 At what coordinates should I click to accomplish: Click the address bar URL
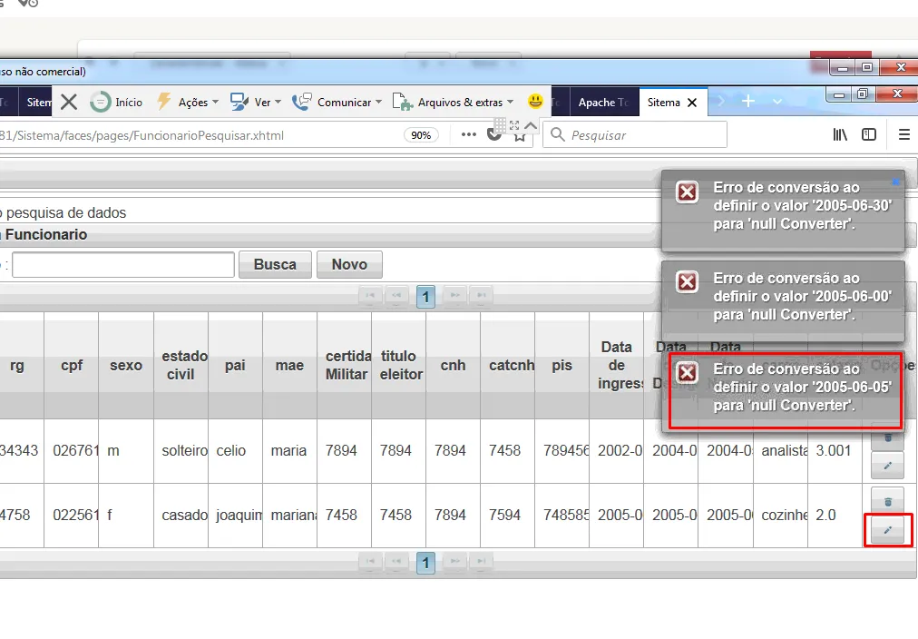[142, 135]
